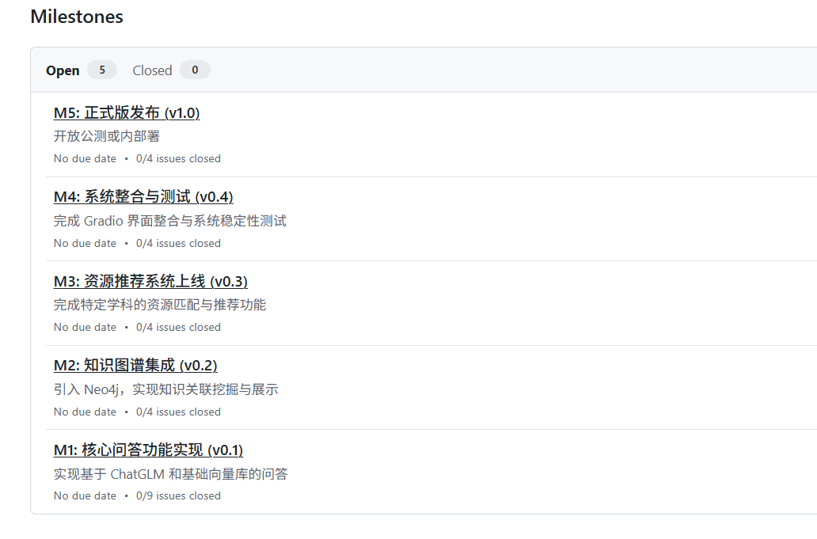Click No due date under M3
Screen dimensions: 817x539
coord(85,327)
